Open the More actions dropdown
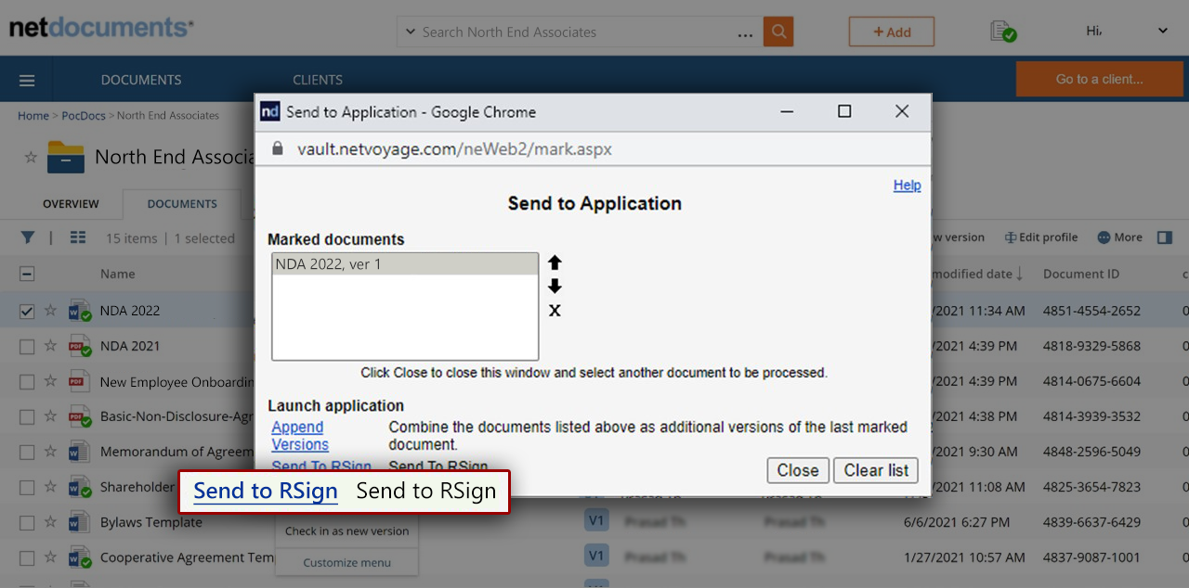The height and width of the screenshot is (588, 1189). coord(1119,237)
